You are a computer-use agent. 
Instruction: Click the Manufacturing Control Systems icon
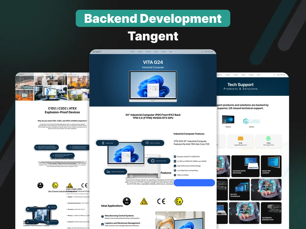103,217
